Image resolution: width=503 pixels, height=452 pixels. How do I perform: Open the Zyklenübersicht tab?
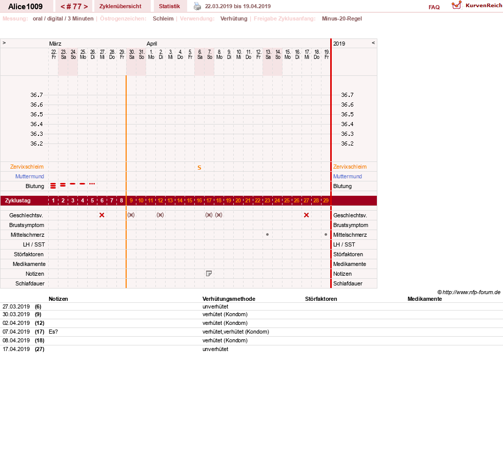120,7
